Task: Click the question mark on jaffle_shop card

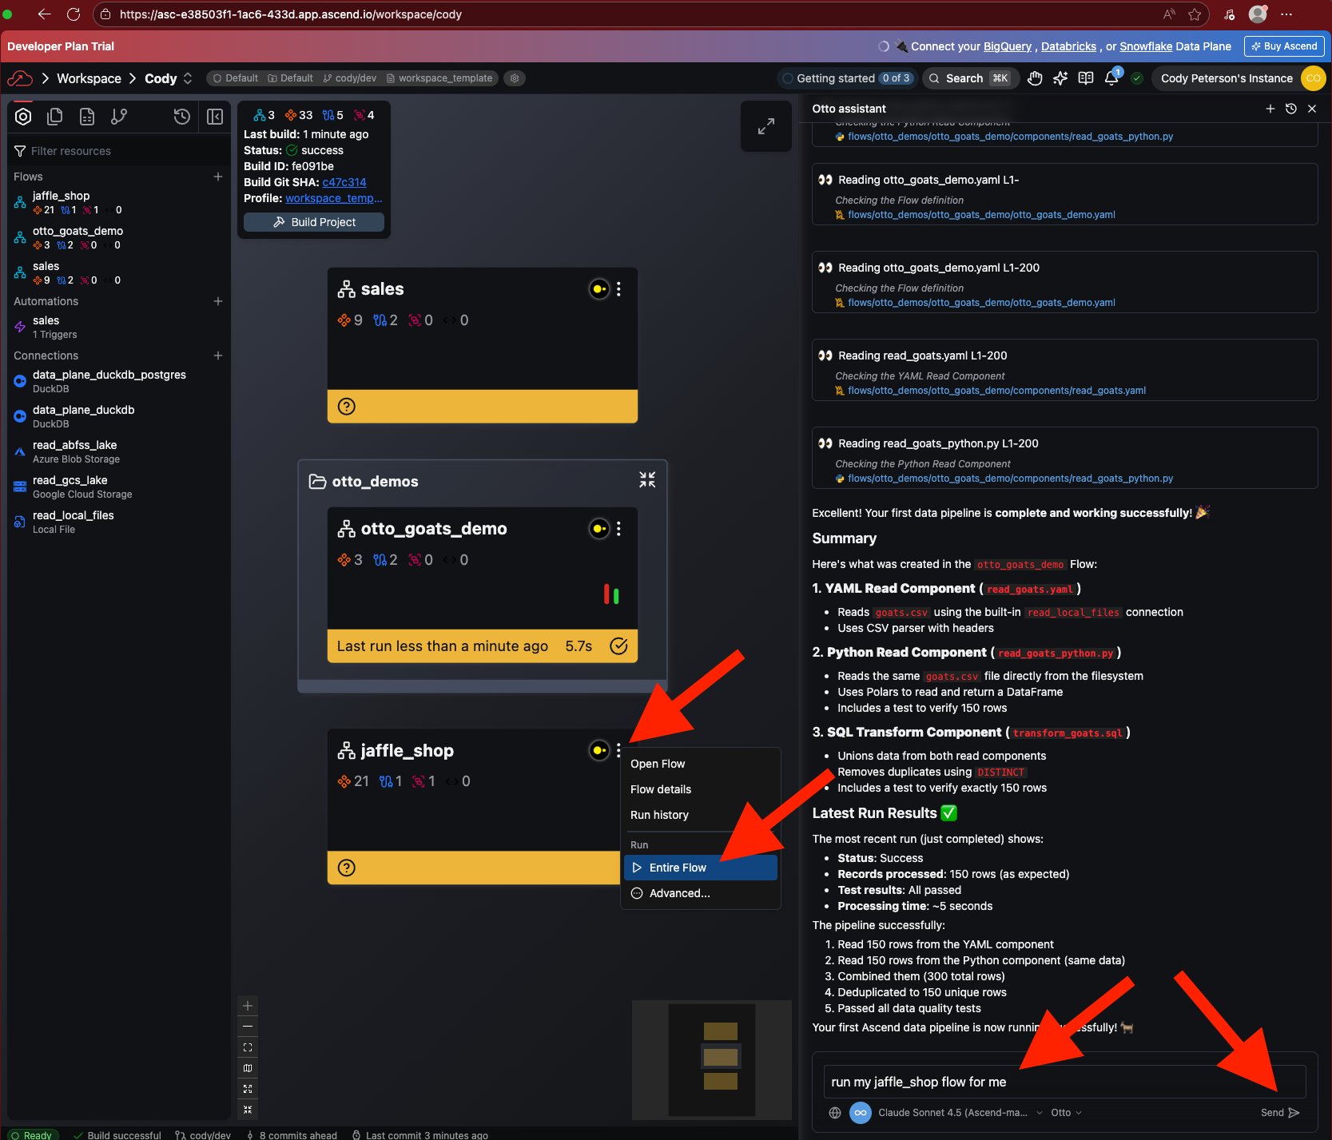Action: (x=347, y=868)
